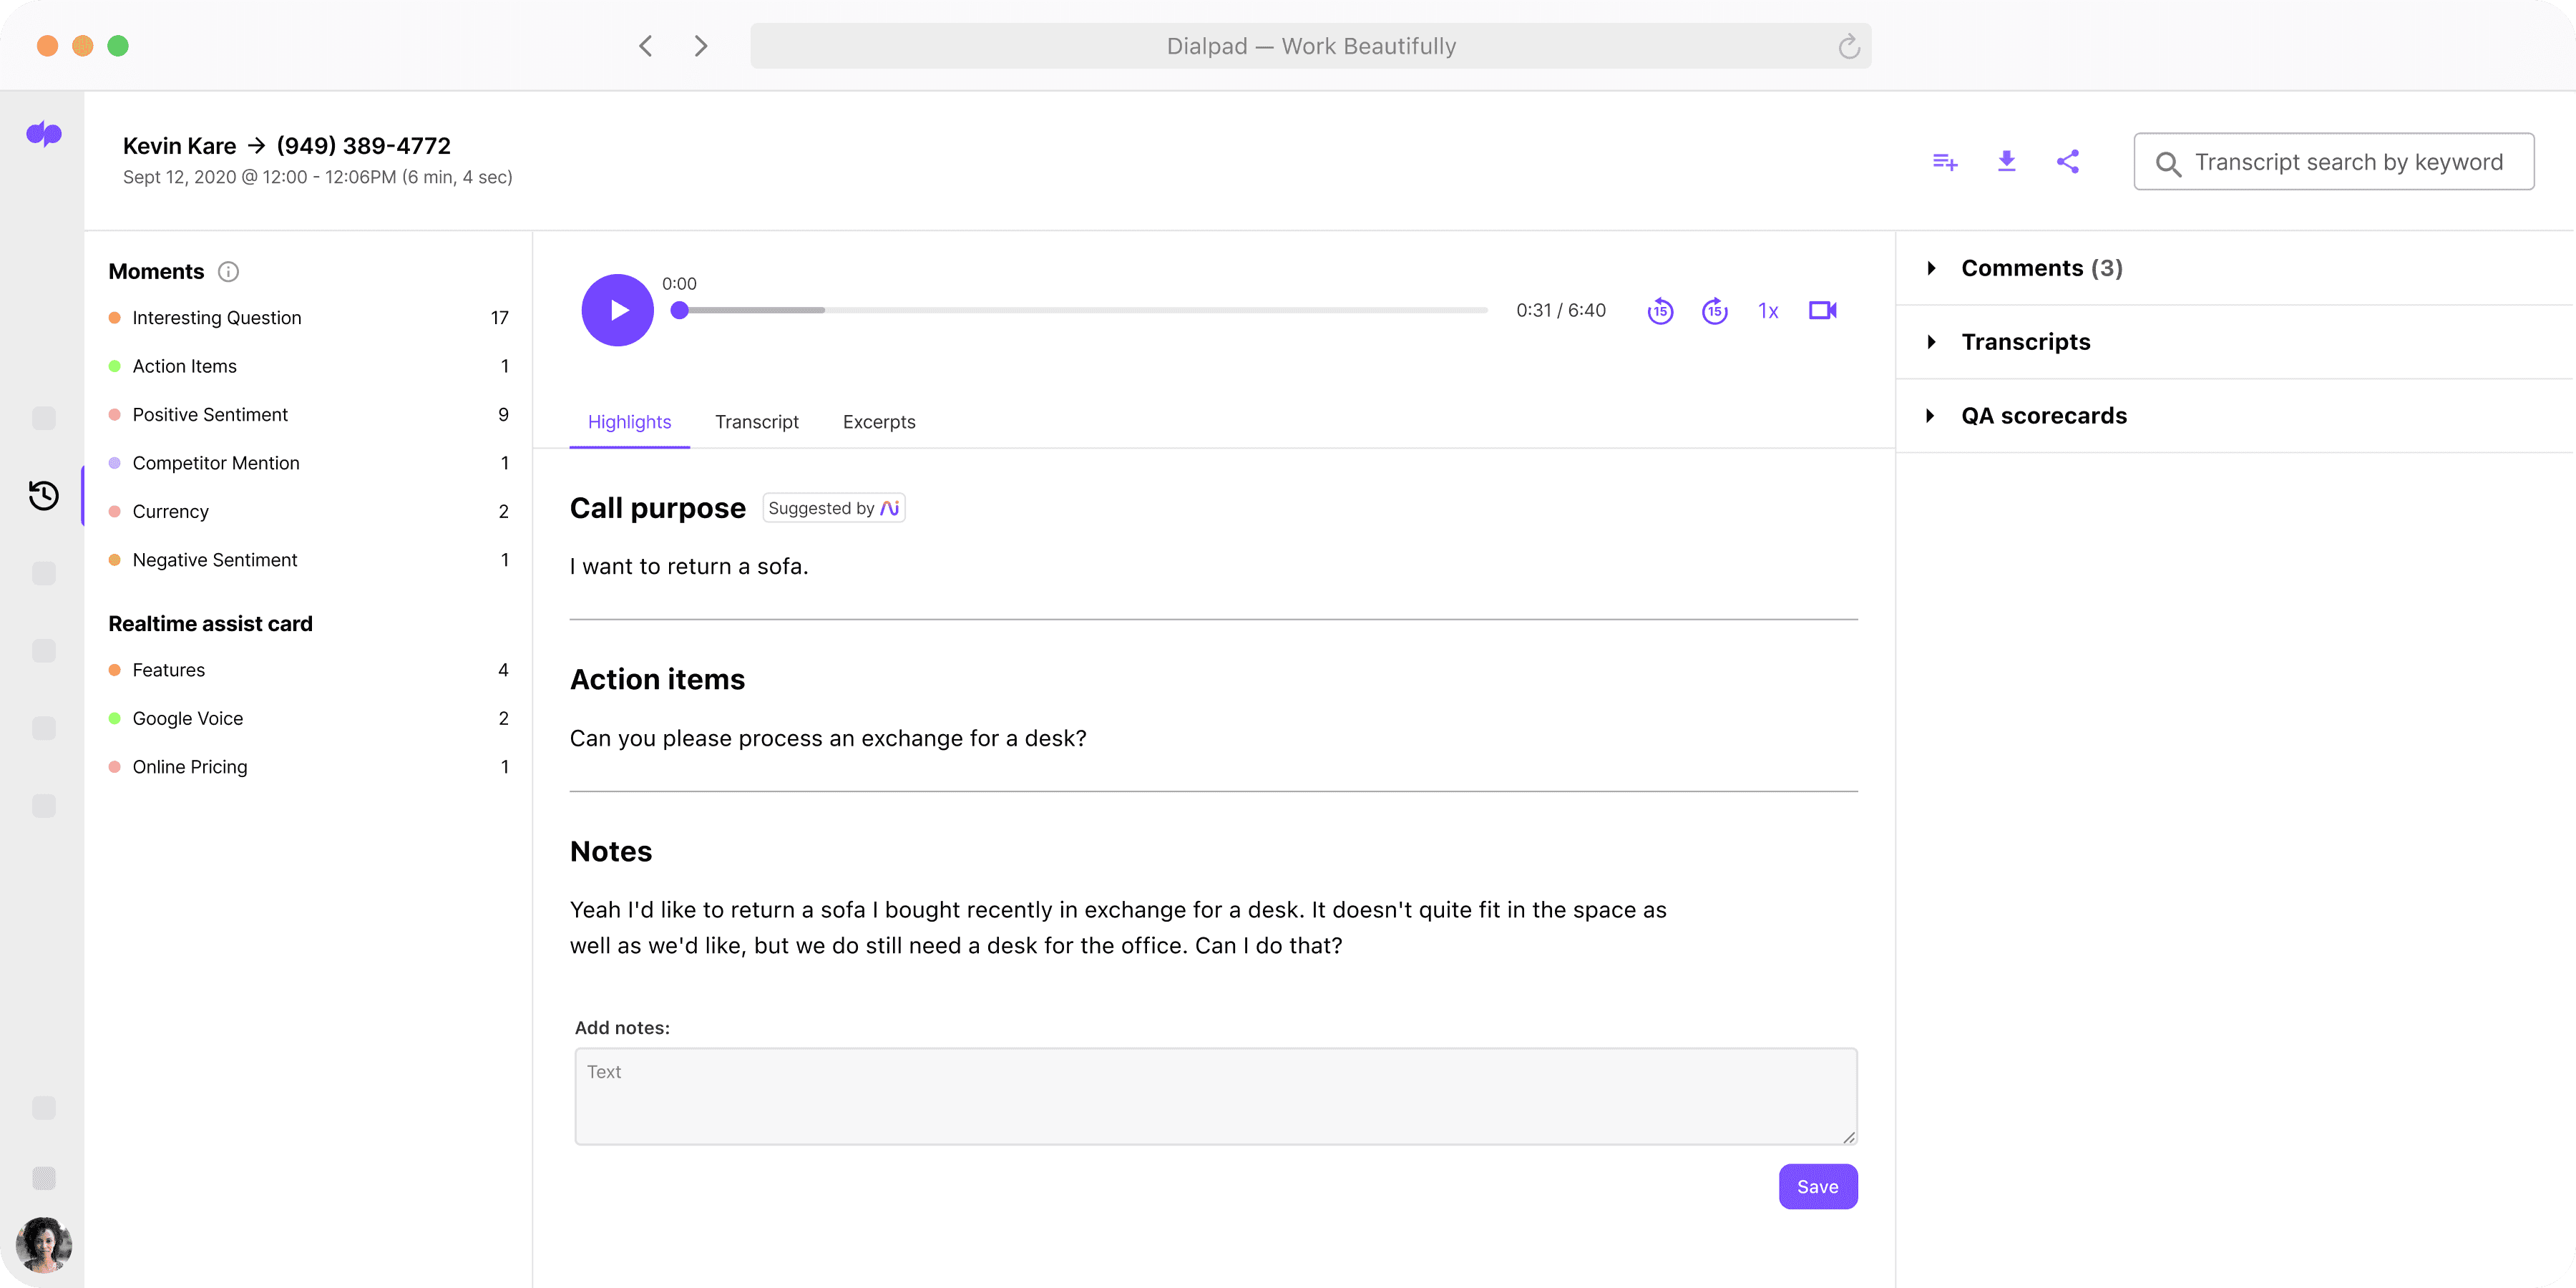Click the share icon for call details

(2069, 161)
